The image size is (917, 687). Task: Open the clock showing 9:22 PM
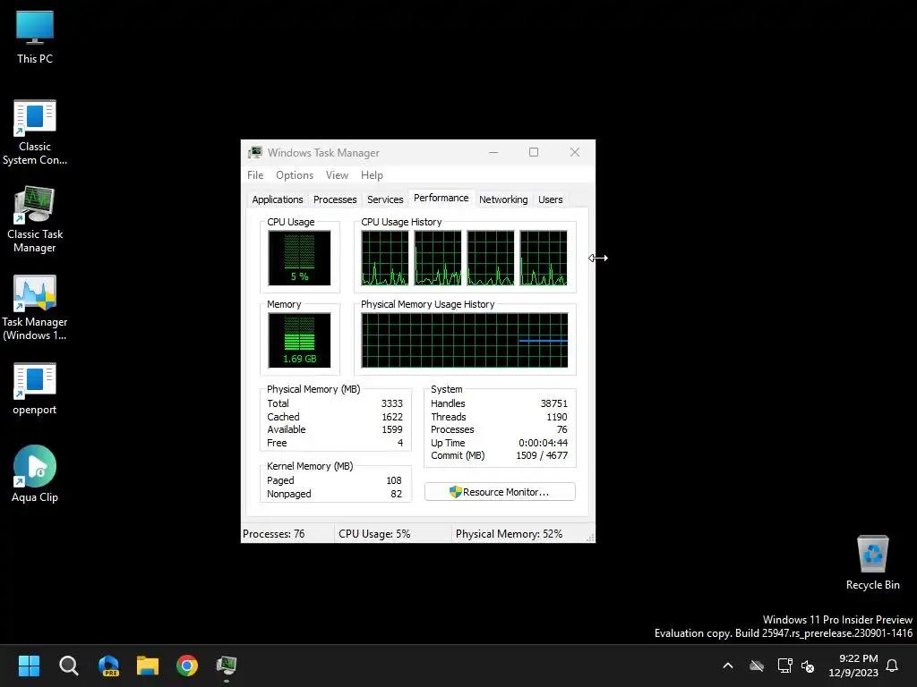853,666
